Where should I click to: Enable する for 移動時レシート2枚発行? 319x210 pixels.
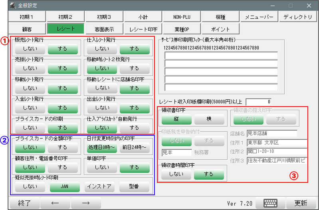pyautogui.click(x=135, y=68)
